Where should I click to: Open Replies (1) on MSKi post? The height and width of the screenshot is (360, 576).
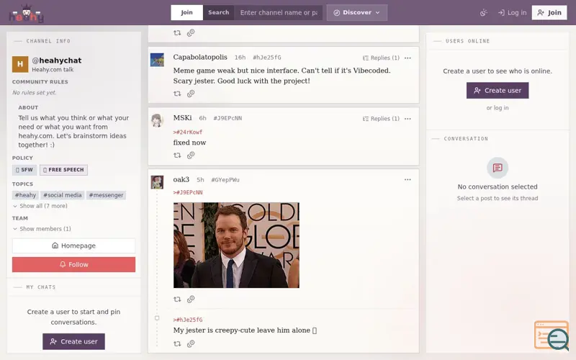coord(381,119)
